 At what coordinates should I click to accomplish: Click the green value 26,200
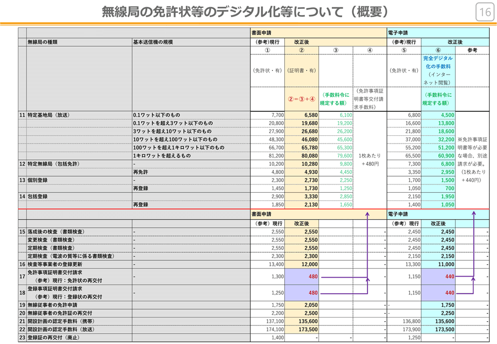coord(345,131)
